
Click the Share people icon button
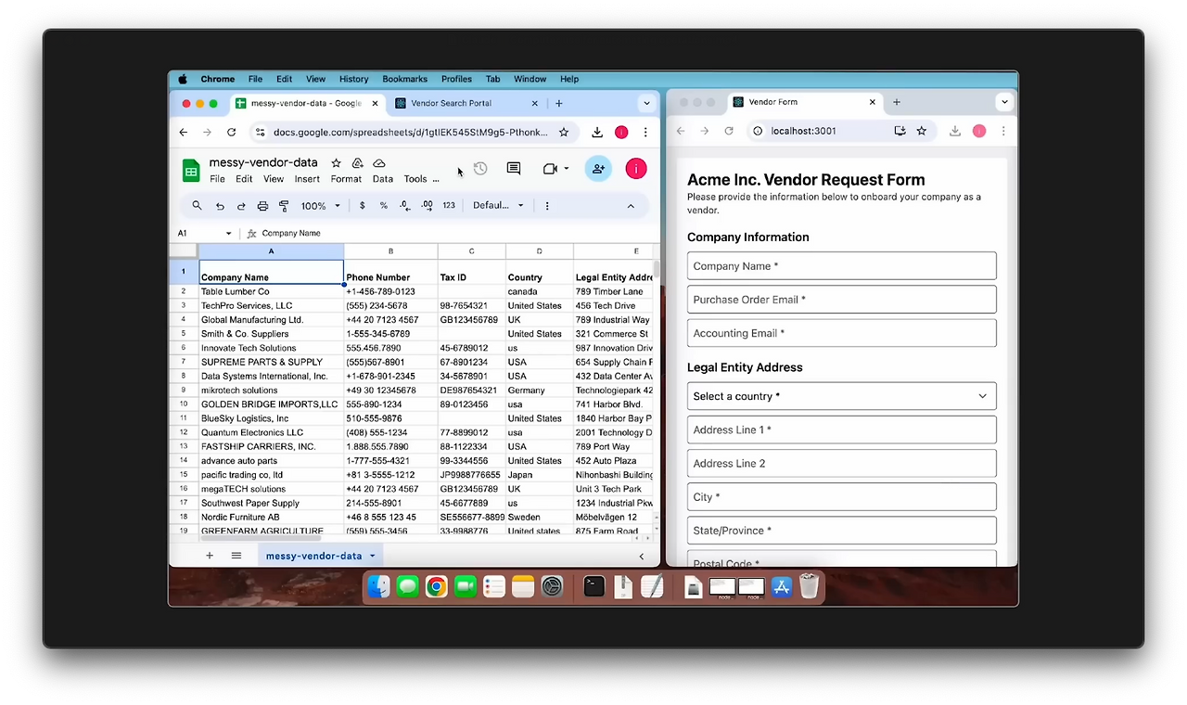point(598,169)
